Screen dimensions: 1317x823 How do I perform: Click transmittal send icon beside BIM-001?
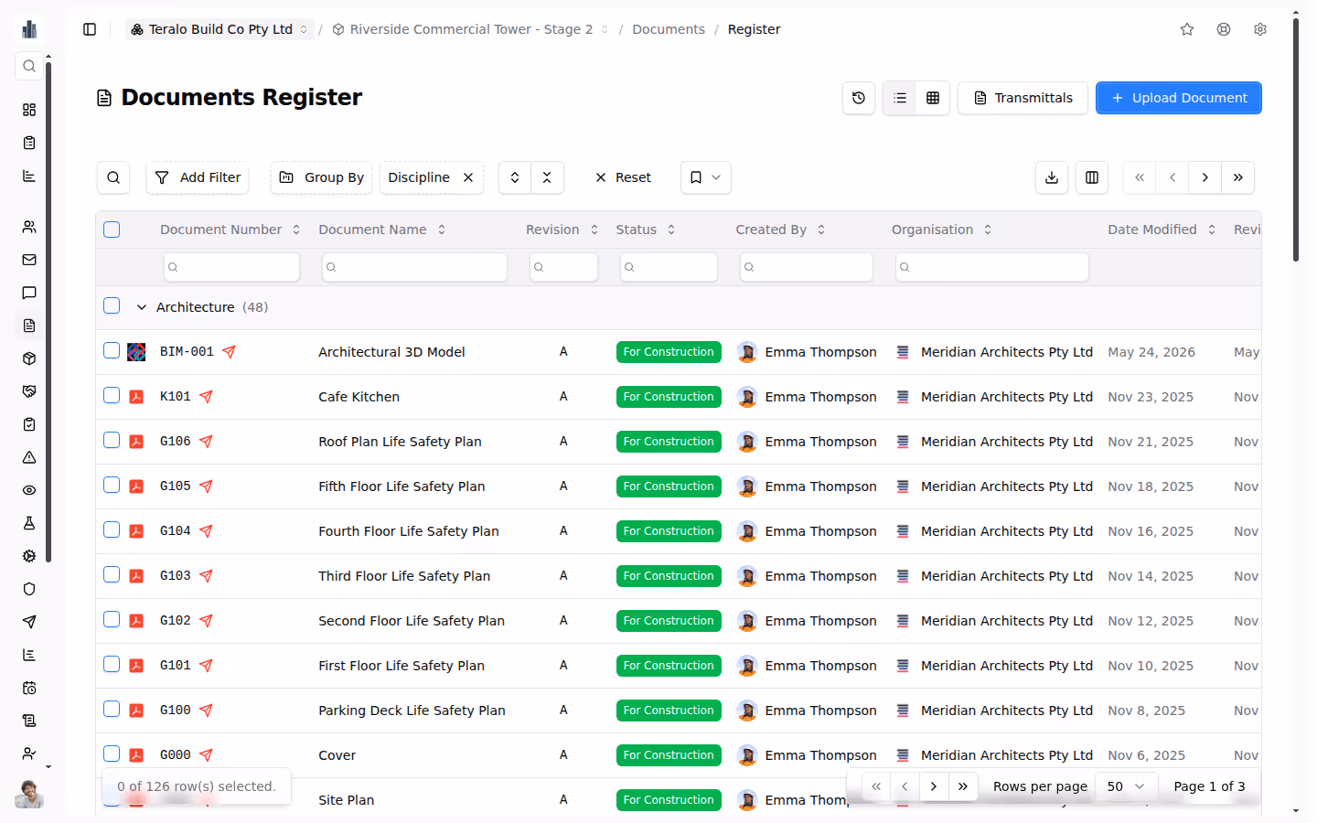point(229,352)
